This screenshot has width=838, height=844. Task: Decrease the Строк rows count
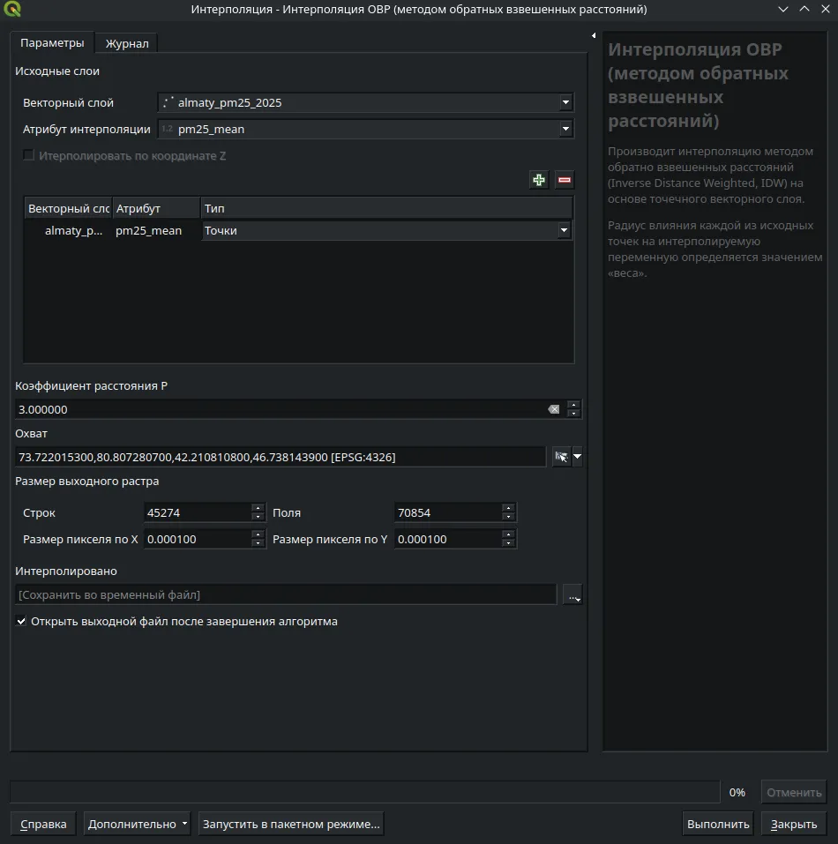258,517
